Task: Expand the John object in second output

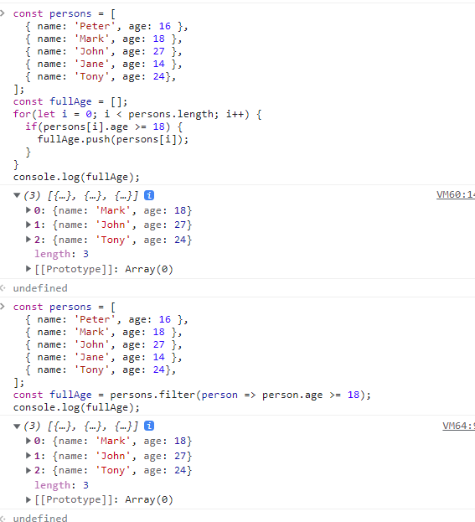Action: point(28,456)
